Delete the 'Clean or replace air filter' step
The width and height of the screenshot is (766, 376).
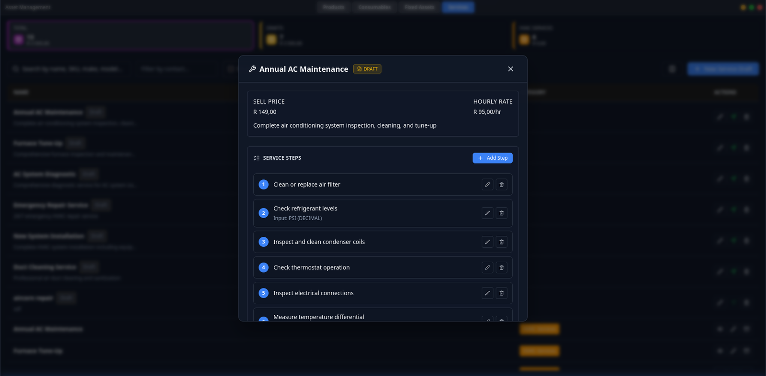point(501,185)
